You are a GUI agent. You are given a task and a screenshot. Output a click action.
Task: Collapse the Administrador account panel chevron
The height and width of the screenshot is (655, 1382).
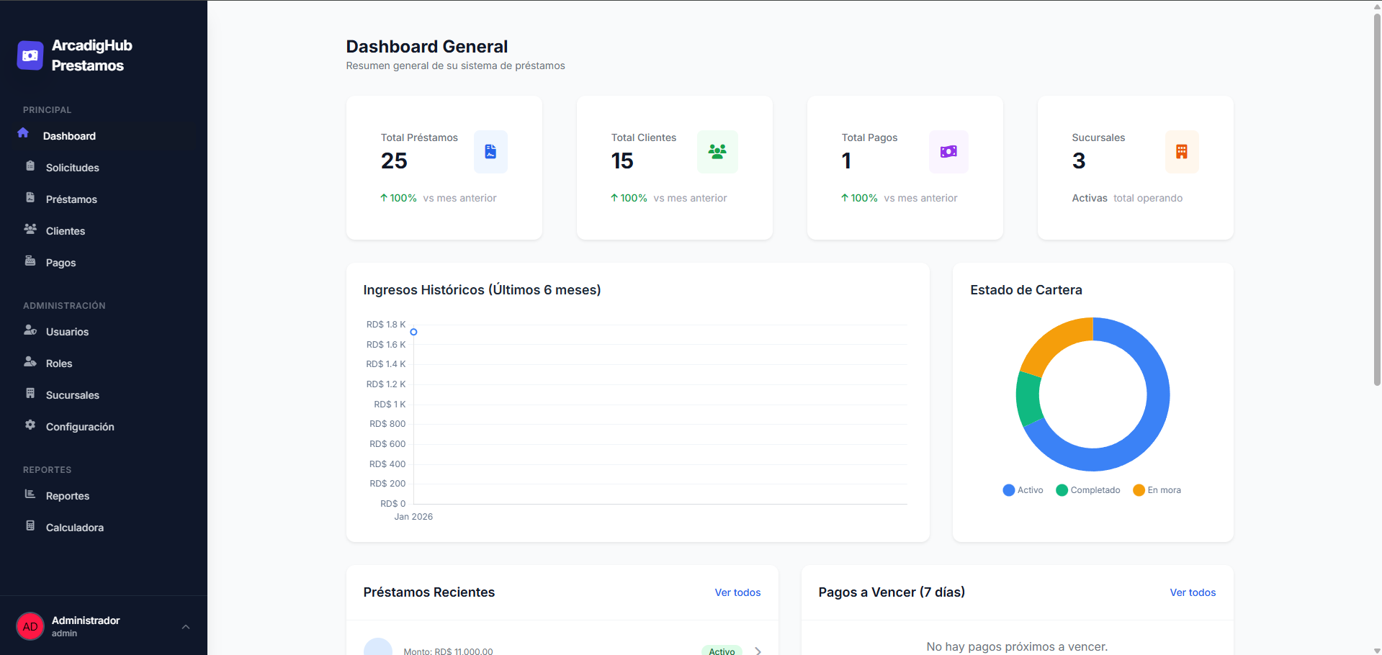[x=186, y=626]
